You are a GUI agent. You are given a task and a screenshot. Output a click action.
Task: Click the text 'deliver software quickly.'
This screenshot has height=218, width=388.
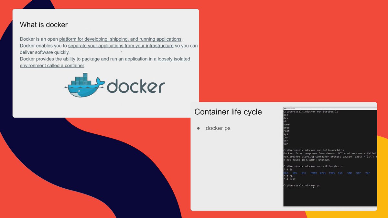tap(45, 52)
